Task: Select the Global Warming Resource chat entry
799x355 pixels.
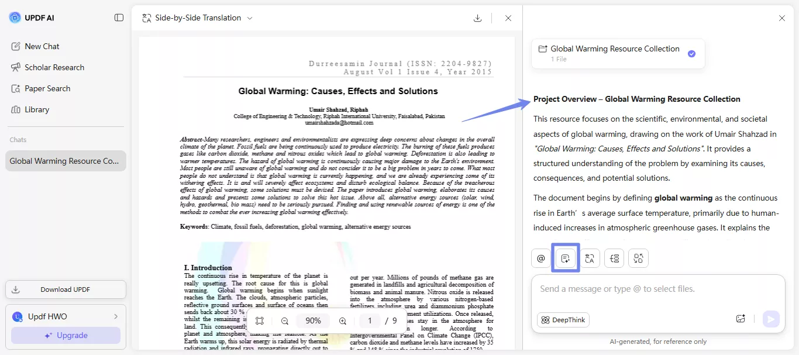Action: pyautogui.click(x=66, y=160)
